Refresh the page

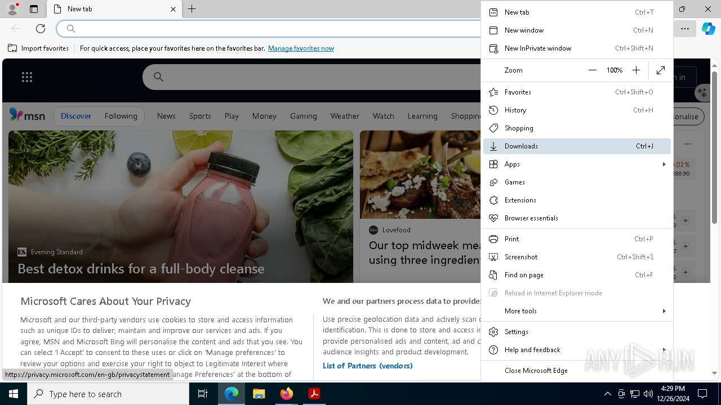point(41,29)
